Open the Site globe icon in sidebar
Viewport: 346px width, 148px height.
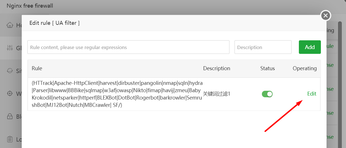[10, 70]
